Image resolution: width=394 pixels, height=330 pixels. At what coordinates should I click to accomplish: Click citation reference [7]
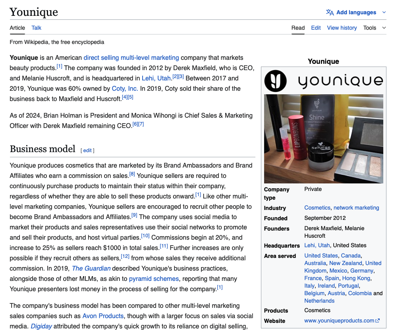click(x=141, y=124)
